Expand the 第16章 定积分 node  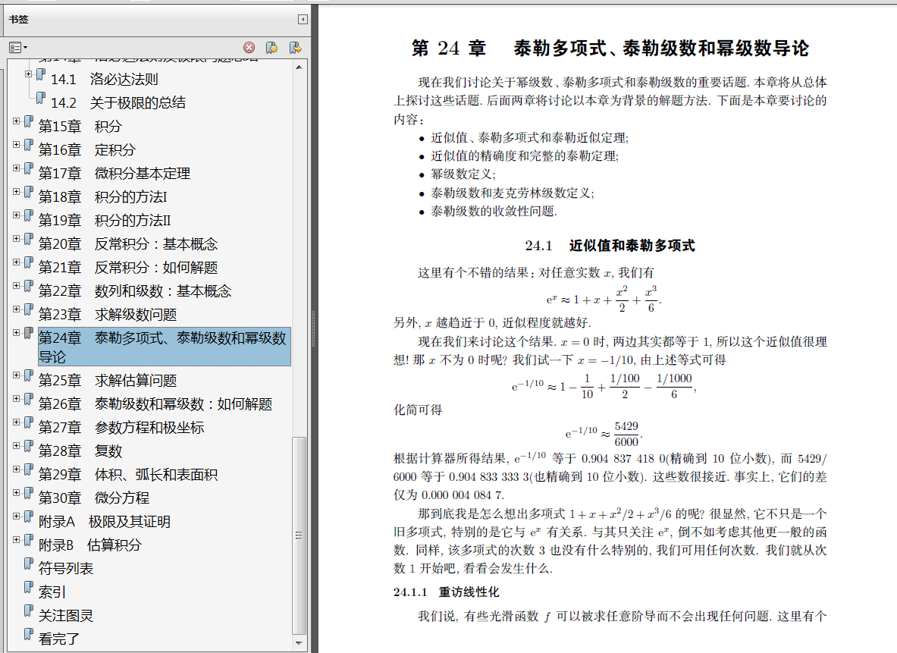point(16,145)
